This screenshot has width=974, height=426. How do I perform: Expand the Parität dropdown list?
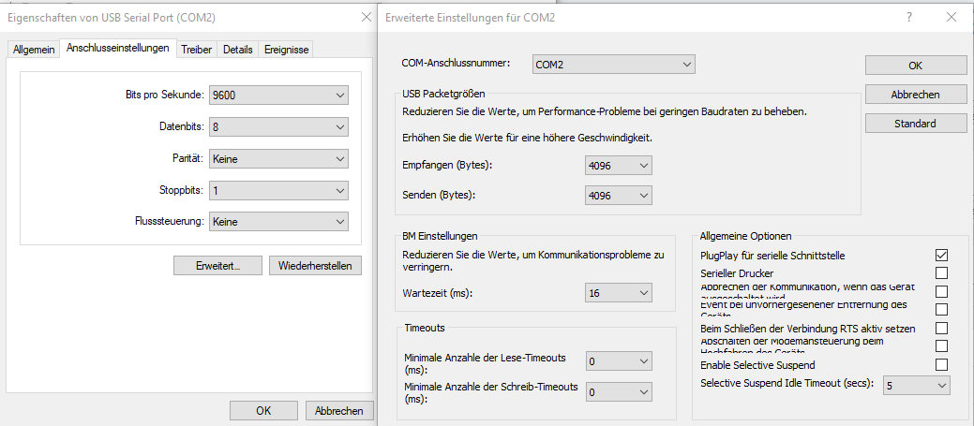[x=279, y=159]
